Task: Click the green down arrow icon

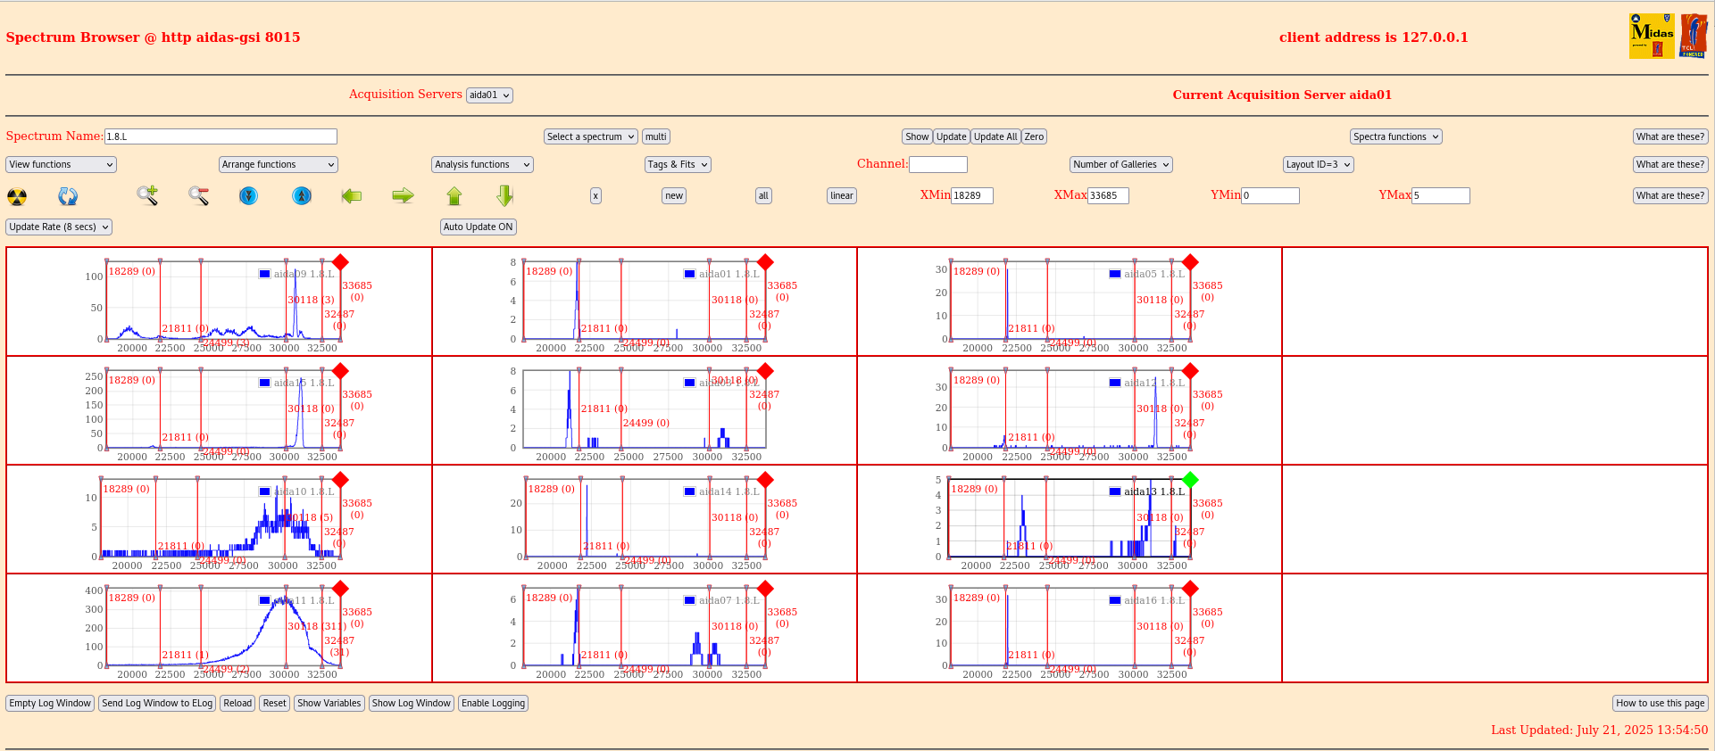Action: [x=505, y=196]
